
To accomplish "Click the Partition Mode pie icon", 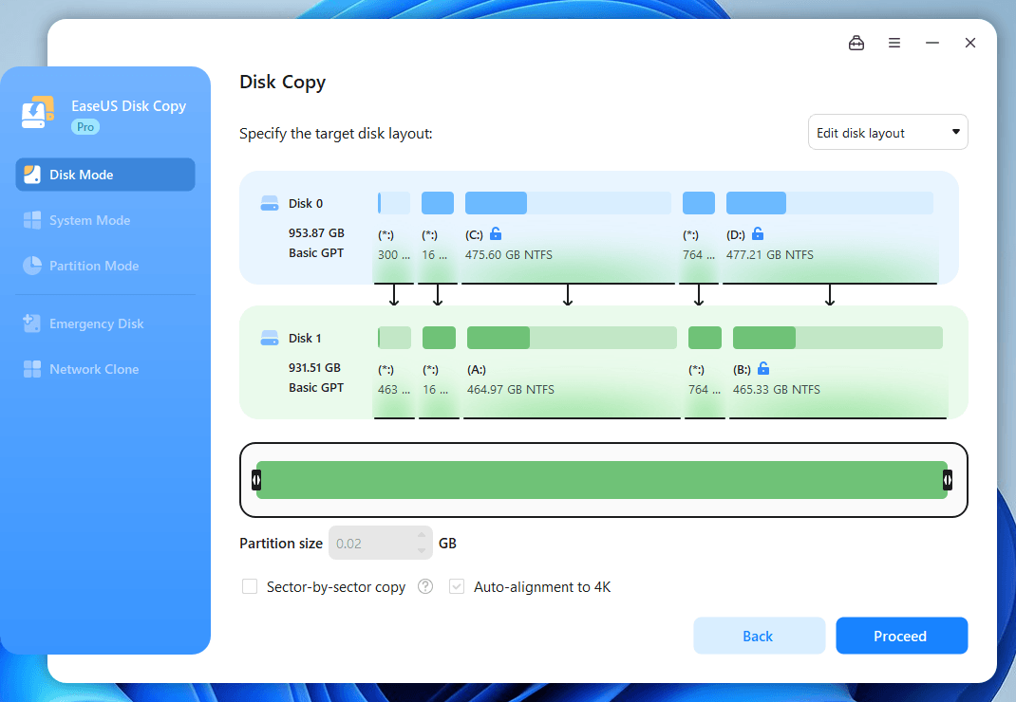I will tap(31, 266).
